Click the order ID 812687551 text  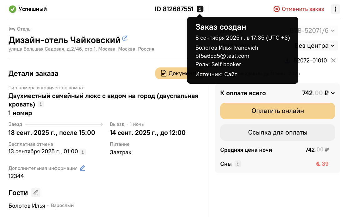174,9
